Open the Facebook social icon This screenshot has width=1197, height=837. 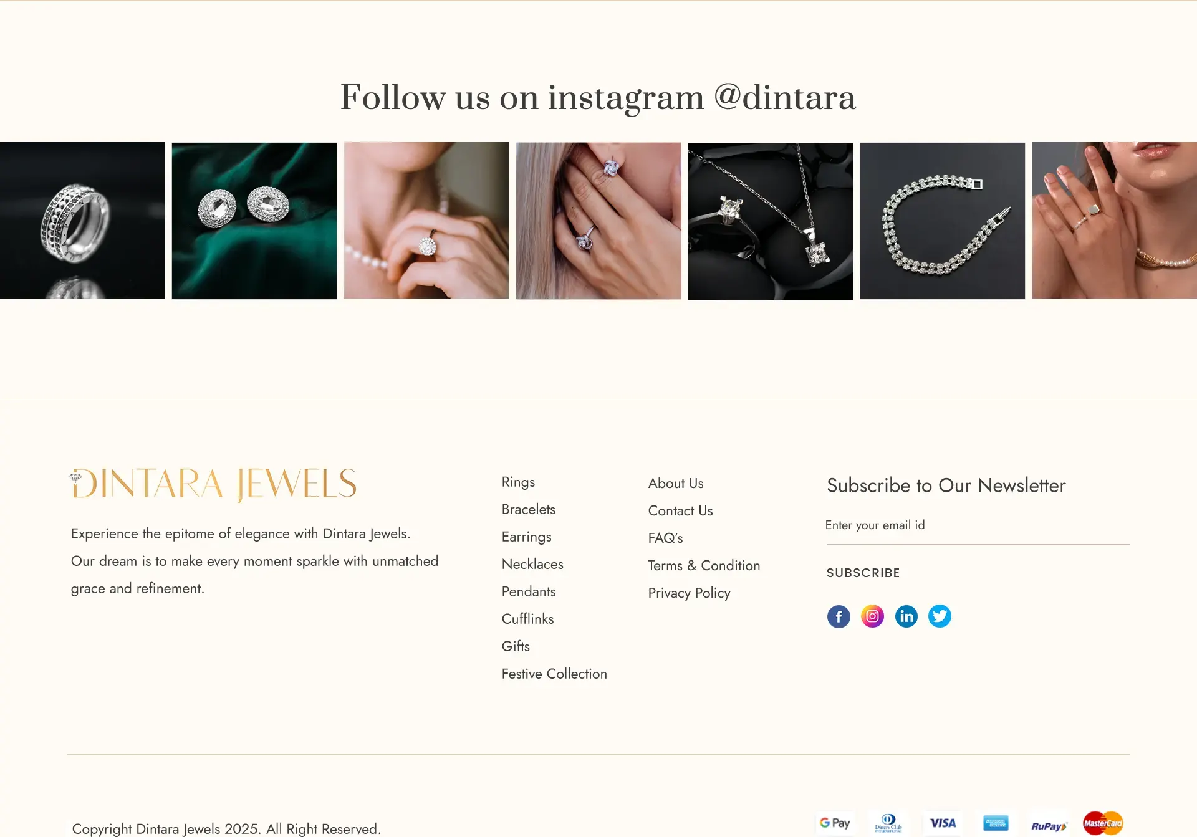tap(839, 616)
